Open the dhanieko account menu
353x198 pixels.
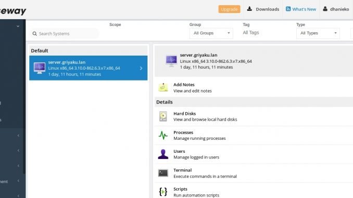[339, 9]
